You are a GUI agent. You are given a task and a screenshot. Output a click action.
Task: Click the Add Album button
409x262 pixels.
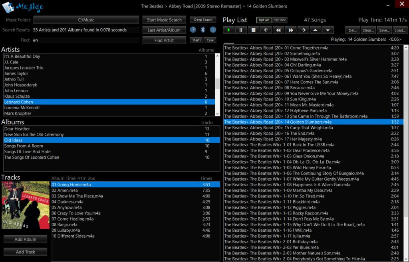26,239
